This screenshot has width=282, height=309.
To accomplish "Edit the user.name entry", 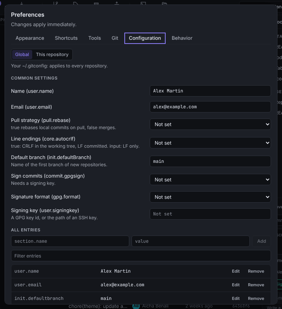I will click(236, 271).
